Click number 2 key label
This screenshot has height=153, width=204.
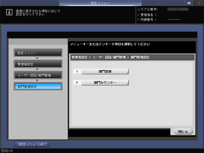pyautogui.click(x=77, y=82)
